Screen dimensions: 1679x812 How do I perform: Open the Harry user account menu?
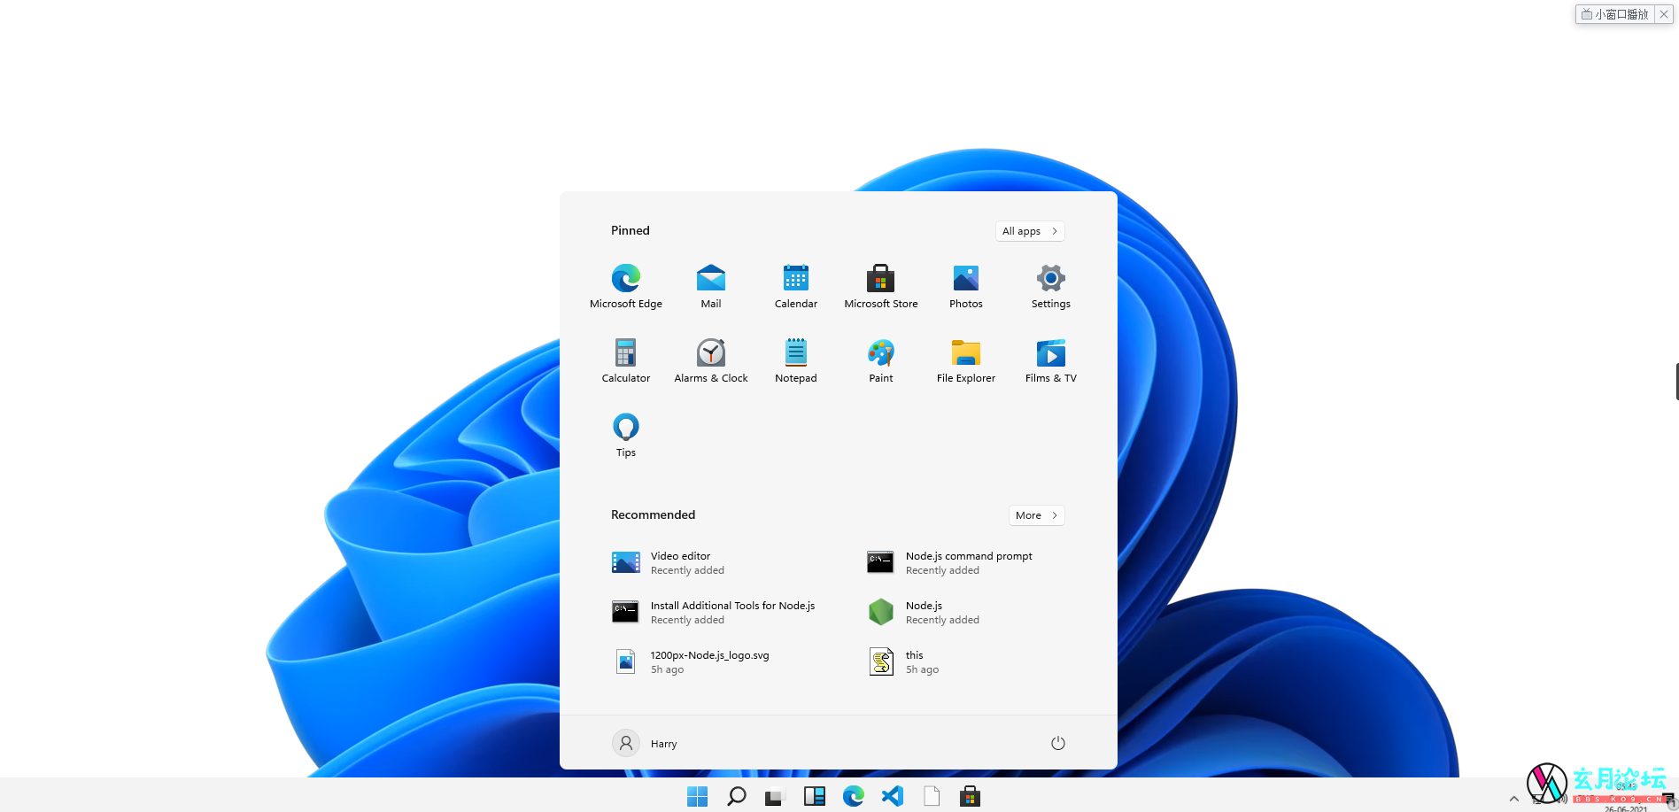pyautogui.click(x=646, y=743)
